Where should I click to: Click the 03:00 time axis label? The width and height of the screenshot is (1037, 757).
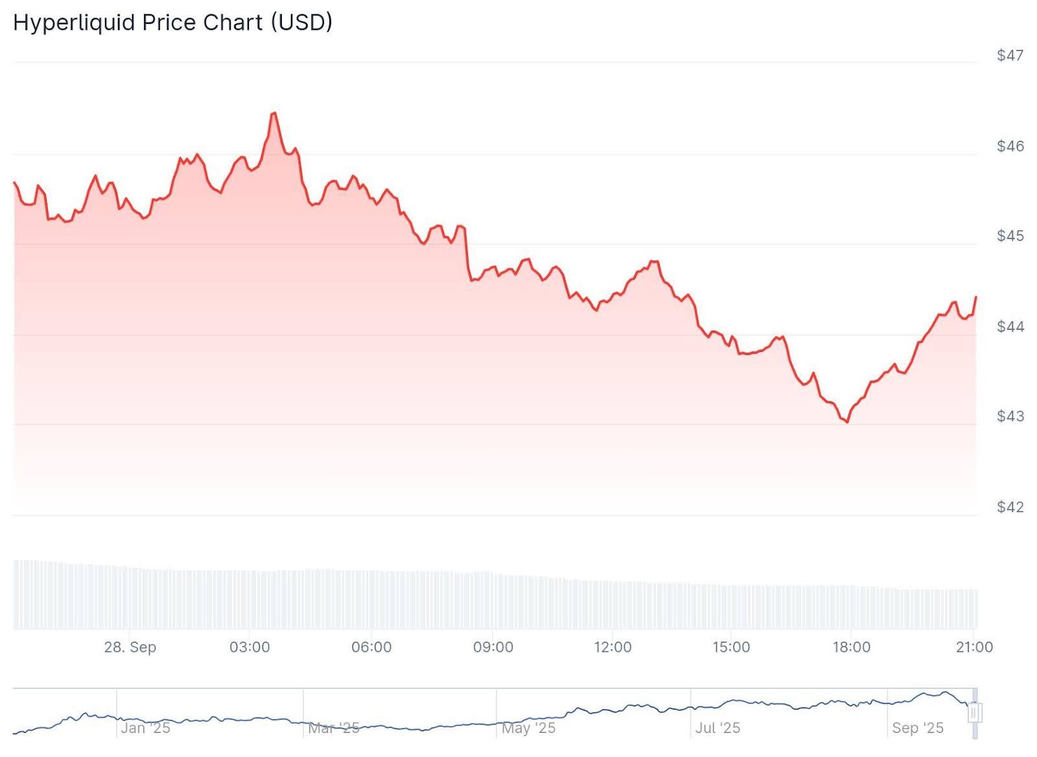tap(250, 647)
